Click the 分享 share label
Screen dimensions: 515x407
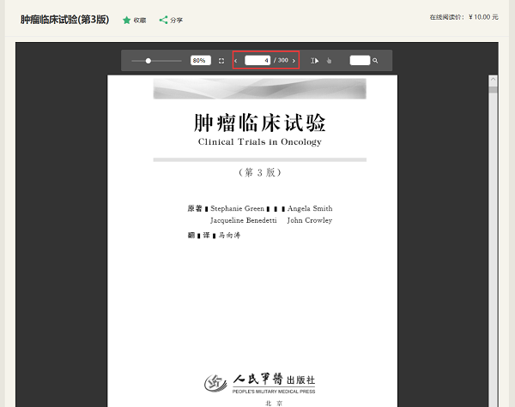[x=176, y=19]
